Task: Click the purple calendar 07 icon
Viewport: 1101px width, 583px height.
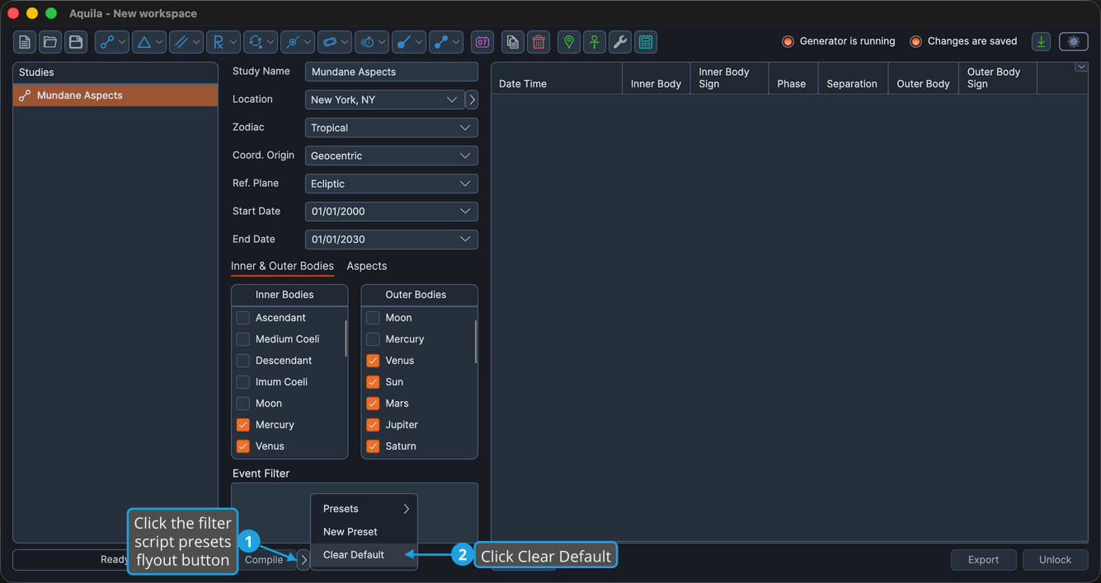Action: click(x=482, y=42)
